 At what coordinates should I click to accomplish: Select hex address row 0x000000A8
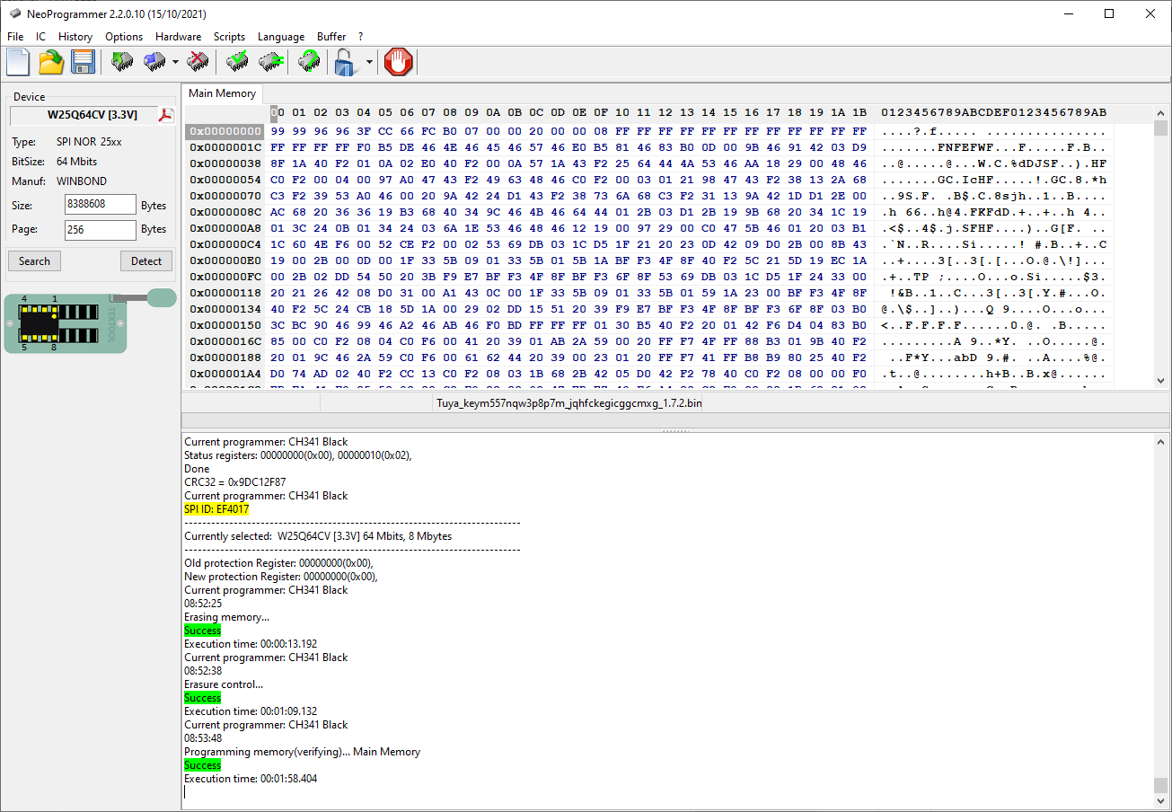coord(225,228)
